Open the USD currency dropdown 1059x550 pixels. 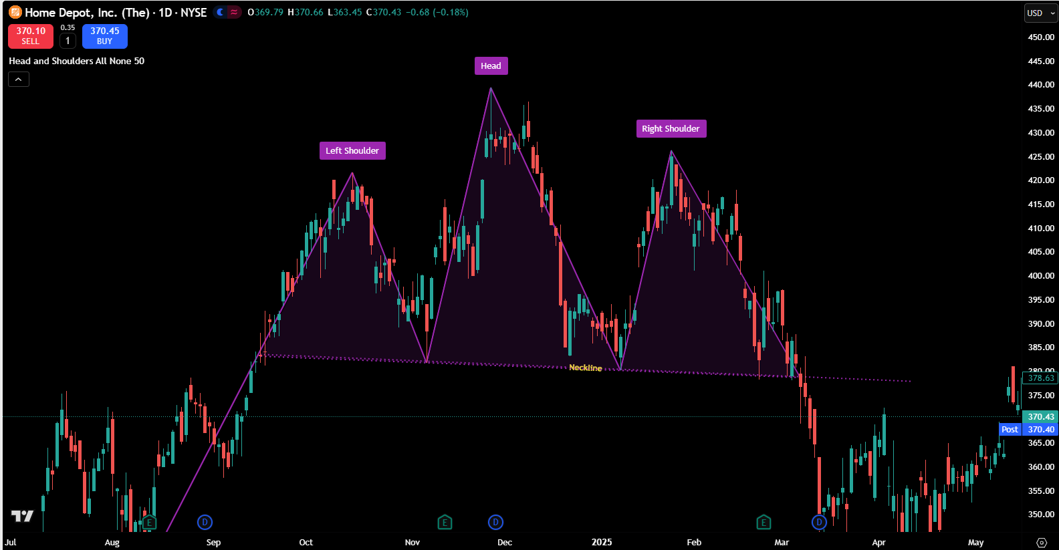pos(1041,13)
